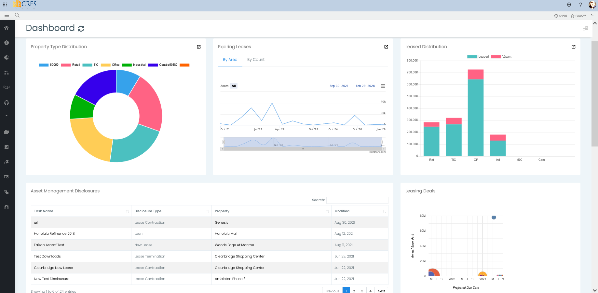
Task: Open the Home page from the sidebar
Action: coord(6,28)
